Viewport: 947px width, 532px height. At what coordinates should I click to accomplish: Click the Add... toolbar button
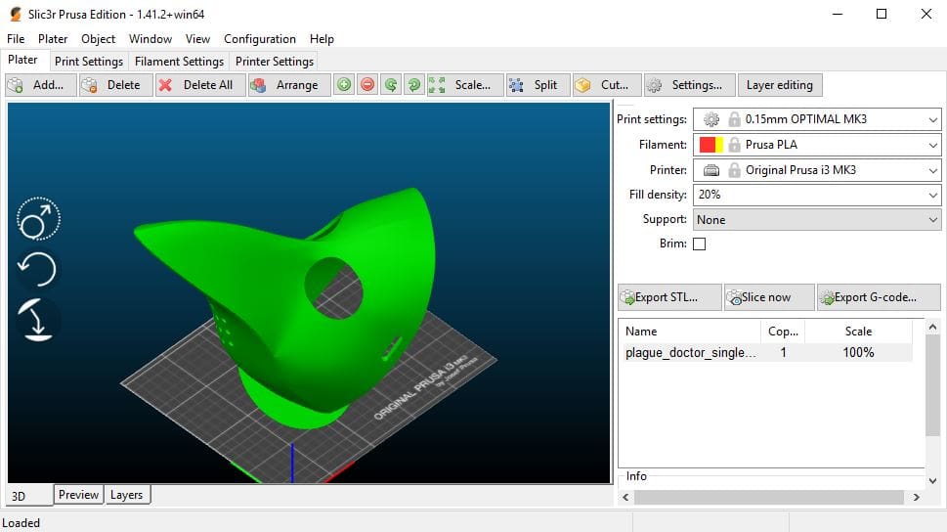click(41, 85)
